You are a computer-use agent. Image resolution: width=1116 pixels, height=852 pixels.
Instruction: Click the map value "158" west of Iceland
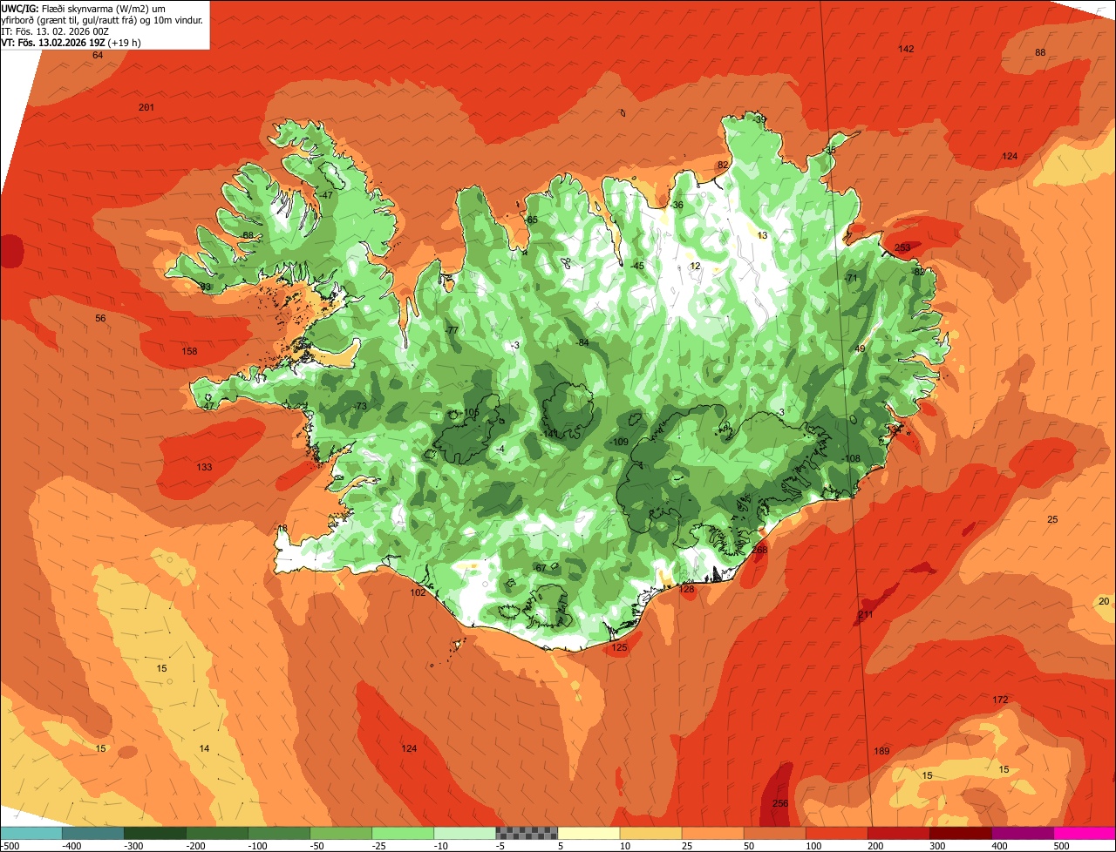point(189,352)
